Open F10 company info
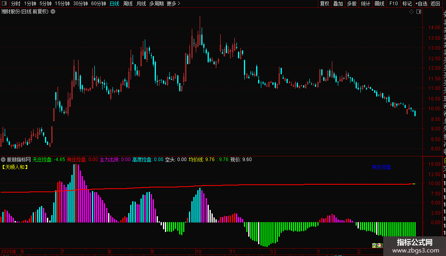 [394, 4]
